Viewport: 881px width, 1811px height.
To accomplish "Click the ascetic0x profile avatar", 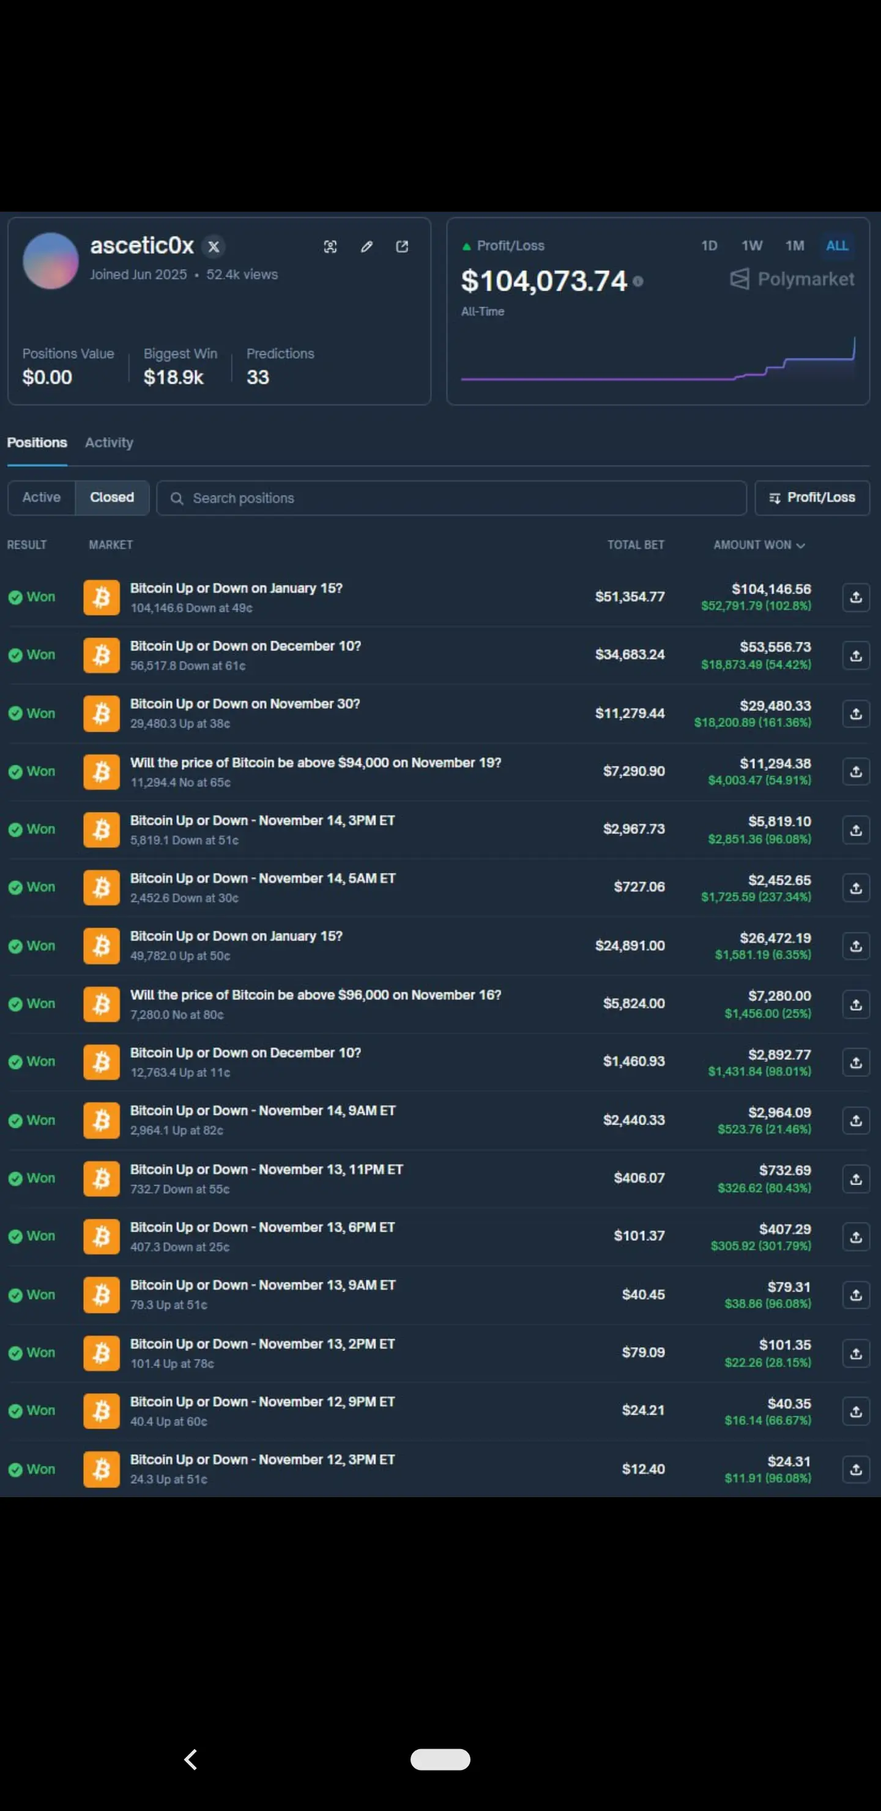I will [x=51, y=261].
